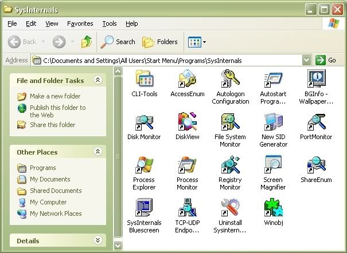Image resolution: width=347 pixels, height=253 pixels.
Task: Select the Disk Monitor shortcut icon
Action: point(145,122)
